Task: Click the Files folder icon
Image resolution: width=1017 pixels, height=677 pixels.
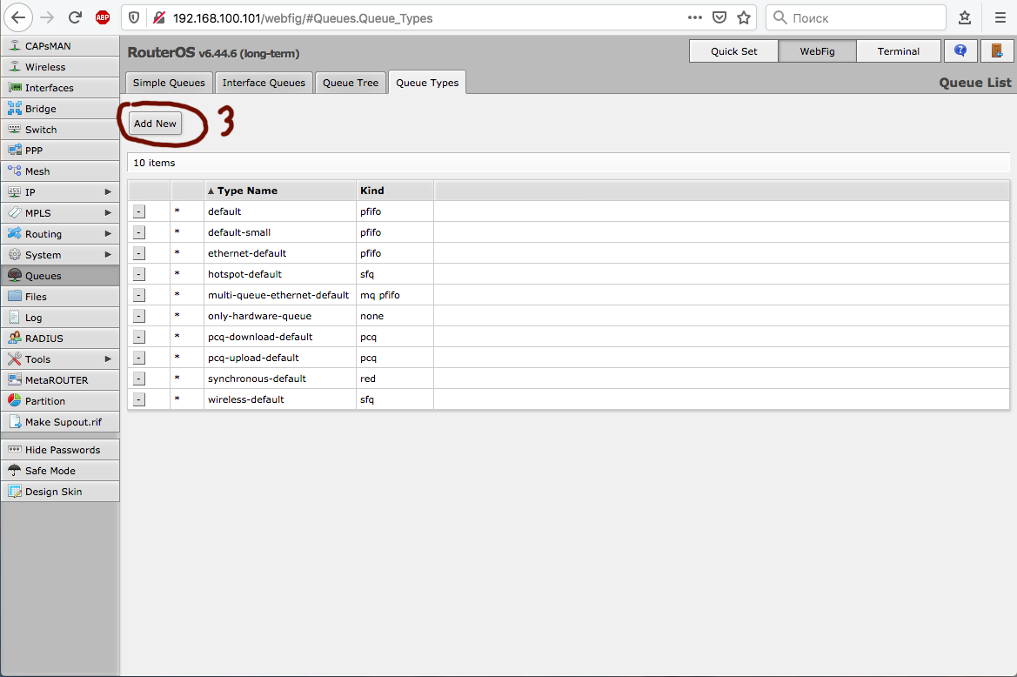Action: pos(14,297)
